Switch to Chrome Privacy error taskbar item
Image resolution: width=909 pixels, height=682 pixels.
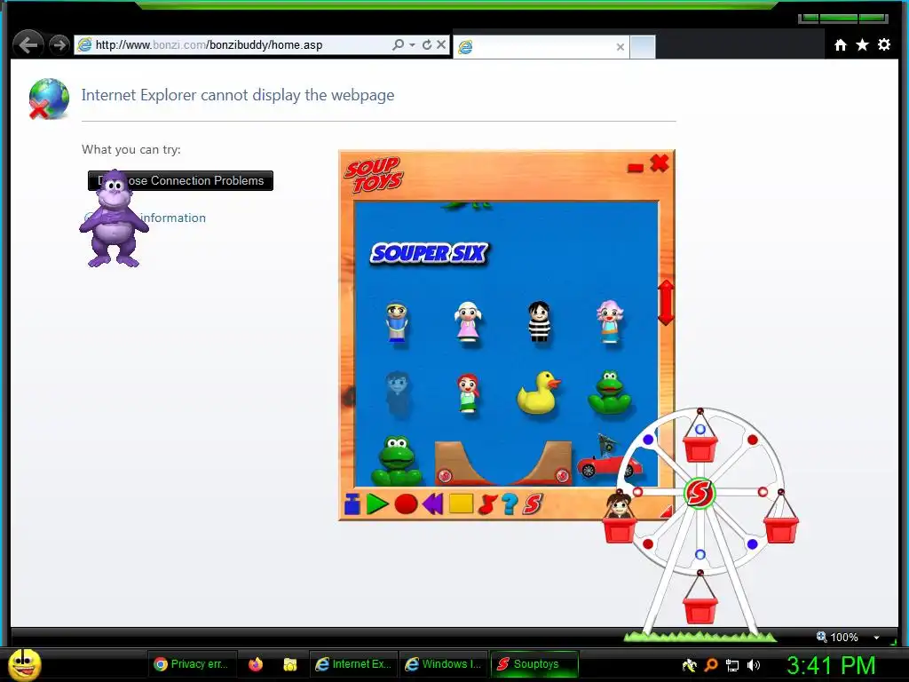click(x=193, y=664)
